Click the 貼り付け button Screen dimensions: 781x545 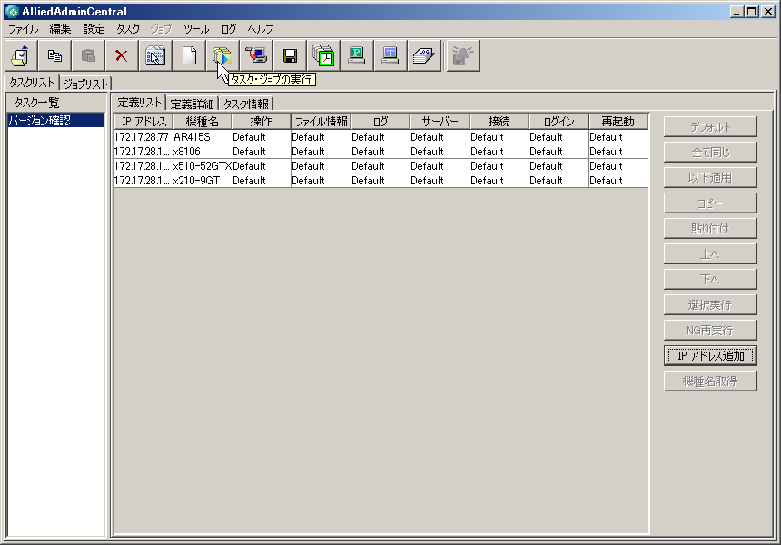point(710,229)
